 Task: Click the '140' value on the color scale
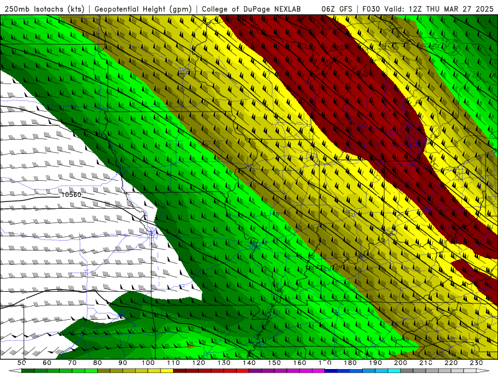(249, 363)
